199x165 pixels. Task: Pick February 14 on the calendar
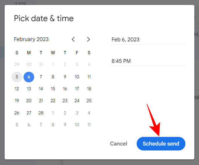[41, 89]
